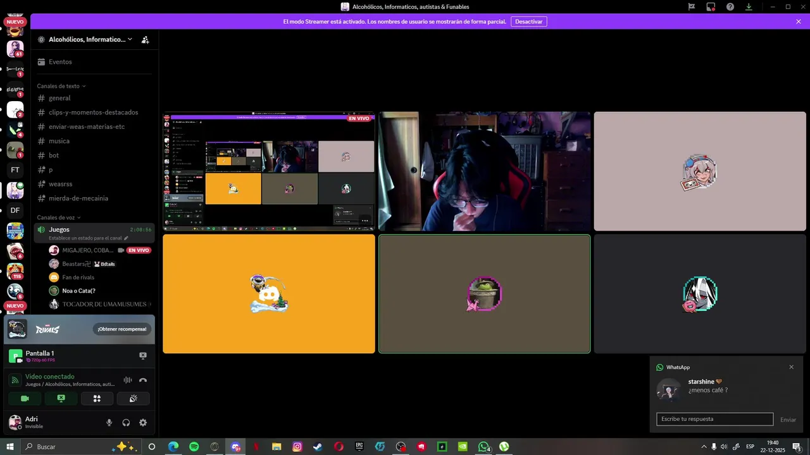Open WhatsApp from the taskbar

click(483, 447)
